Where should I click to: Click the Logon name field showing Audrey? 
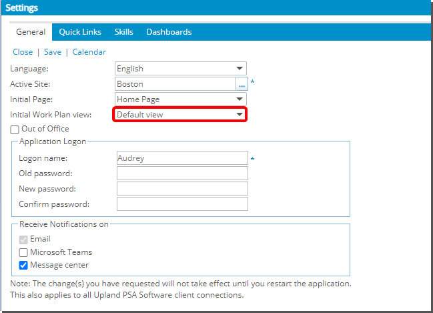[182, 158]
